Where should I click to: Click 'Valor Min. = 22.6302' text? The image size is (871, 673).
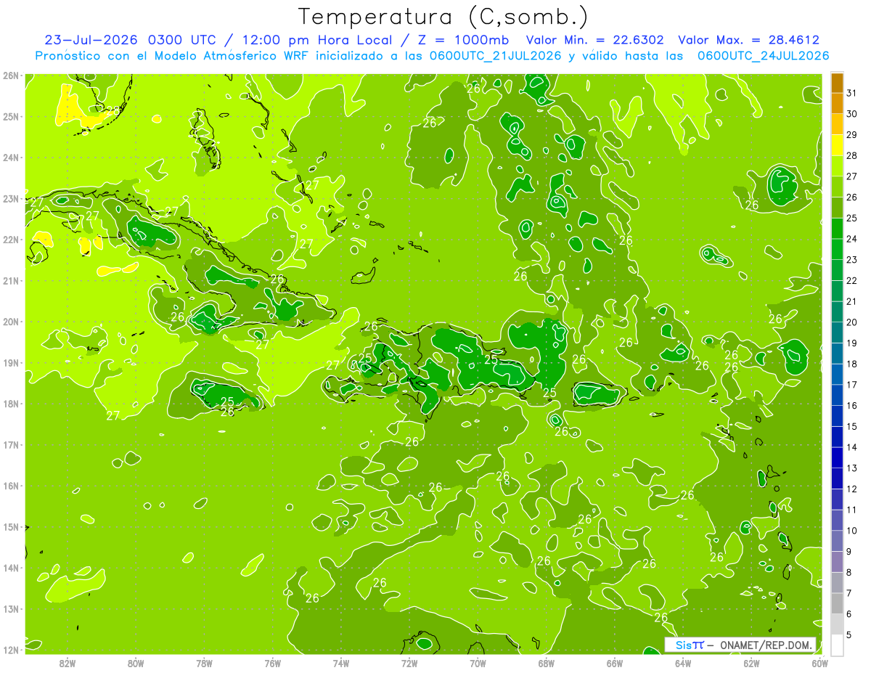[x=594, y=40]
